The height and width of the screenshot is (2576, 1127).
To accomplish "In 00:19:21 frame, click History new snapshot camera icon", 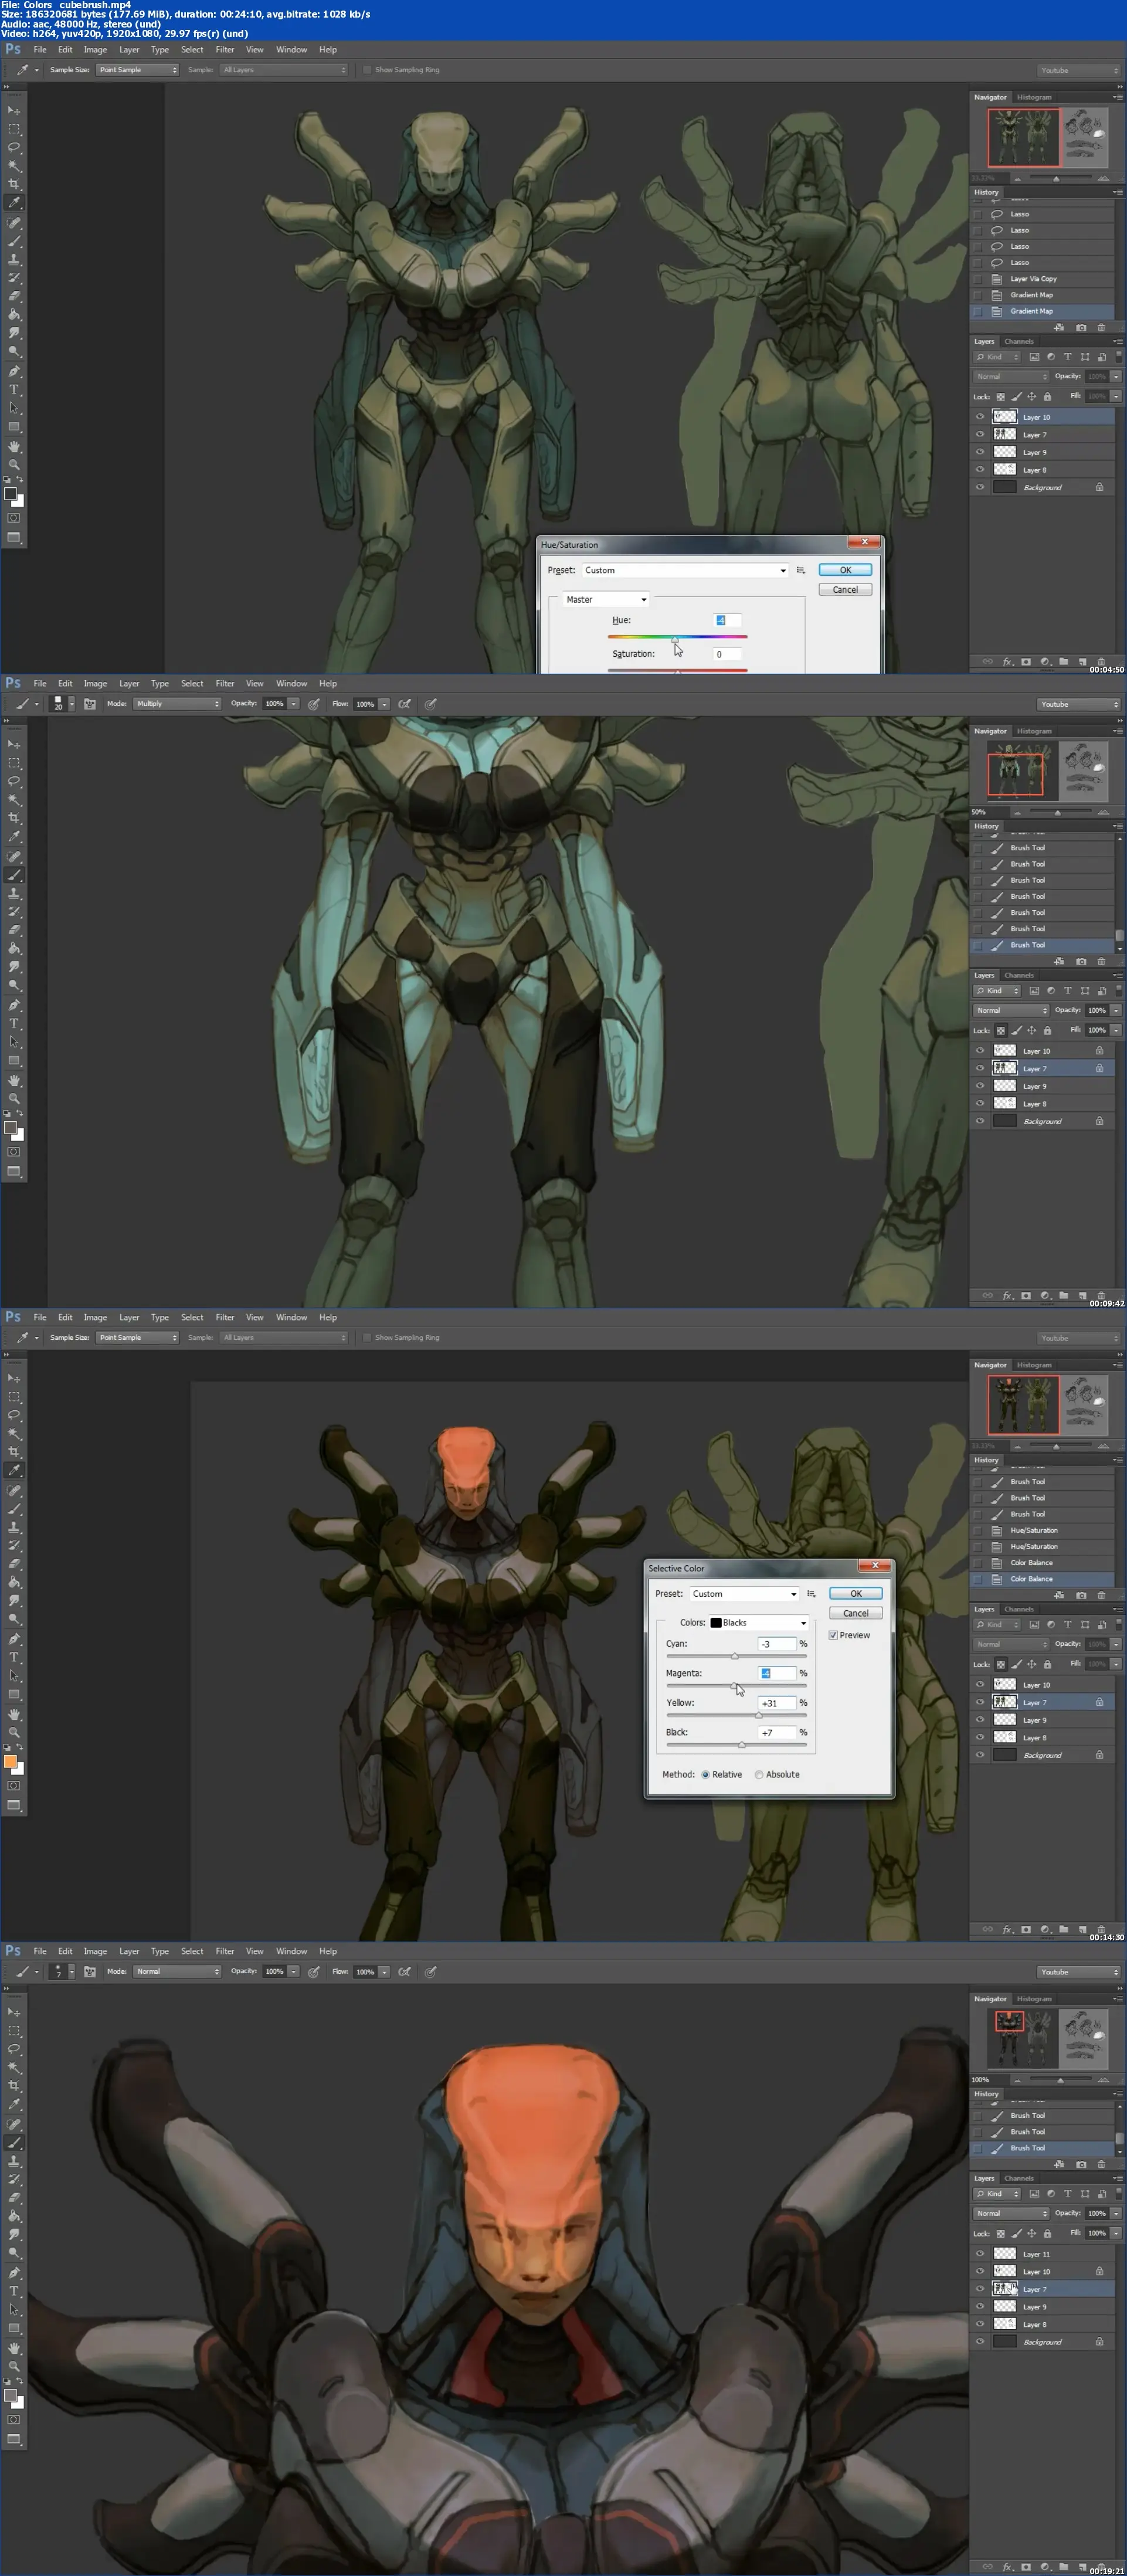I will pyautogui.click(x=1081, y=2164).
